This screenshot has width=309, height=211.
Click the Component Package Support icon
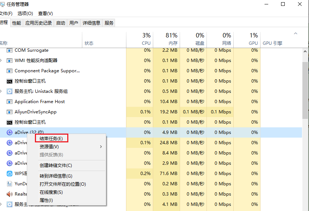10,71
